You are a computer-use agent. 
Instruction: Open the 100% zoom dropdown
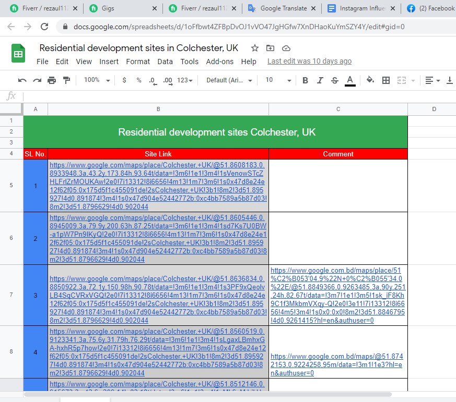click(97, 80)
